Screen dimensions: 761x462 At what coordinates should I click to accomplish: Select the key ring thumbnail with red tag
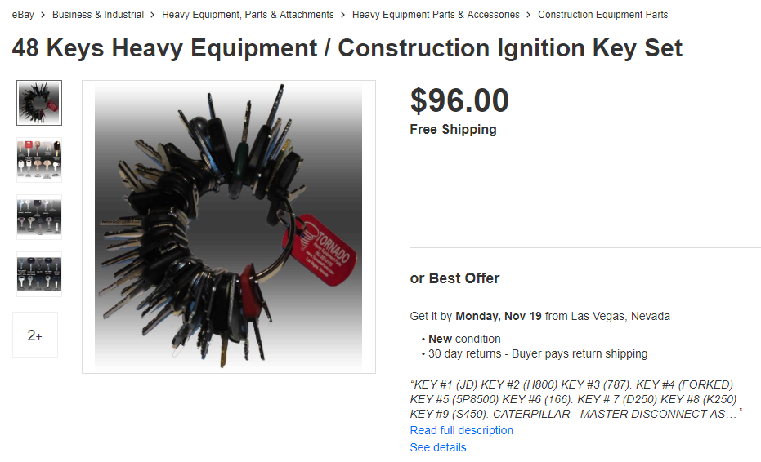[x=39, y=102]
